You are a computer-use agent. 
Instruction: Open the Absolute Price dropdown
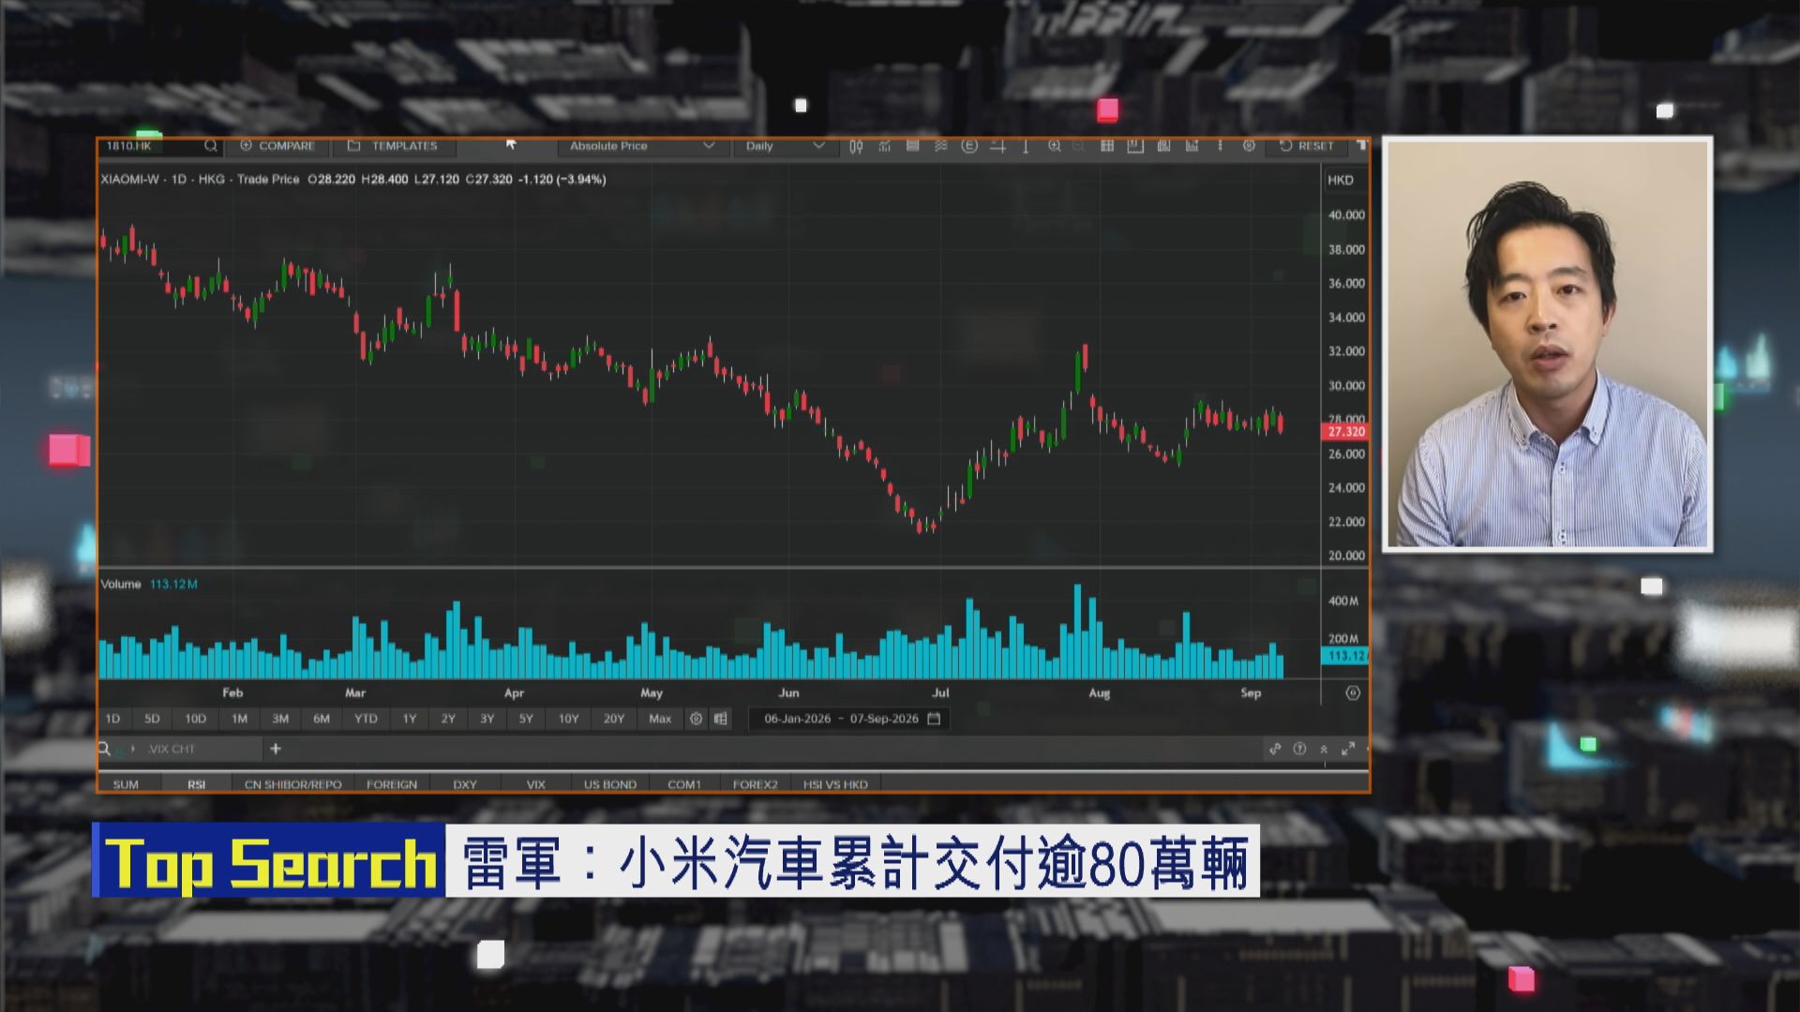(643, 146)
